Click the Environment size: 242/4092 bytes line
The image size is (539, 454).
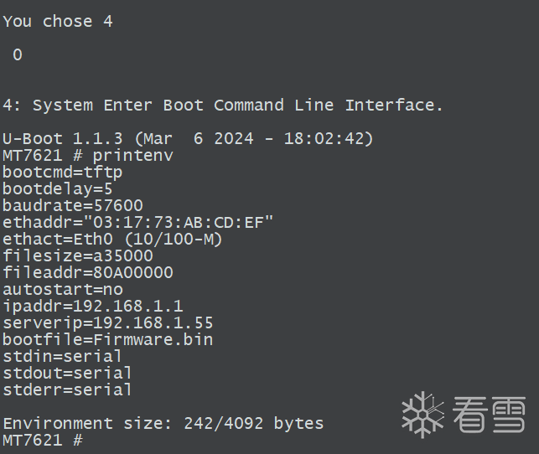pyautogui.click(x=163, y=424)
